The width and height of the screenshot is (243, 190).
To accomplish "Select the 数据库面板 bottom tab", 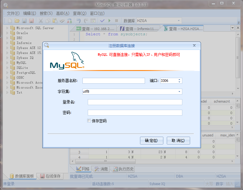I will tap(22, 176).
